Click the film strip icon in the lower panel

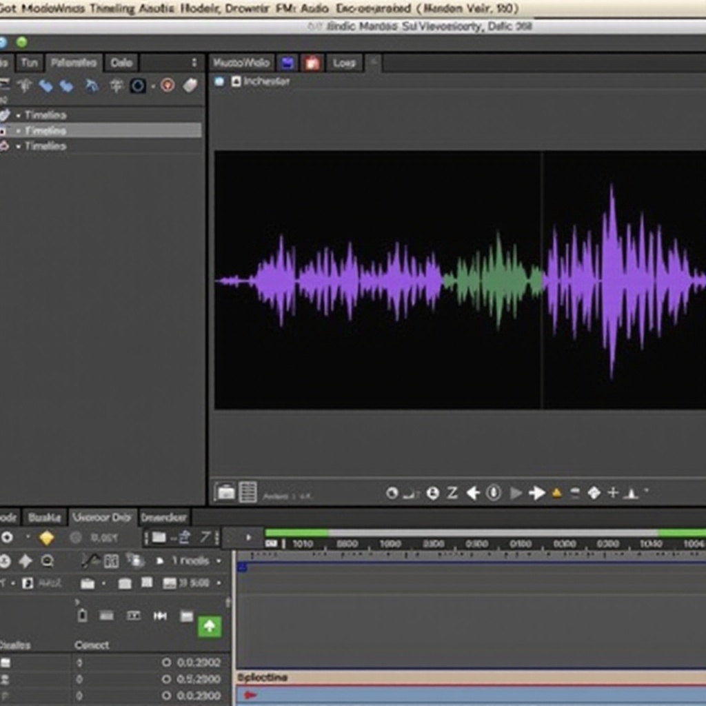[134, 616]
